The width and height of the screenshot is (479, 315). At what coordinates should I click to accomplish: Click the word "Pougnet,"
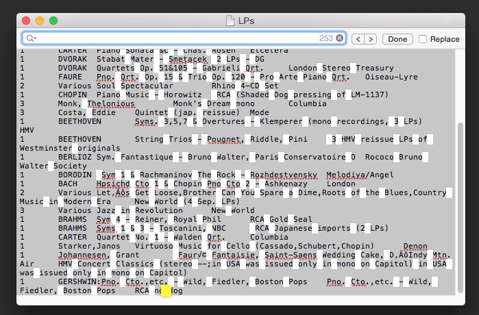(x=225, y=140)
